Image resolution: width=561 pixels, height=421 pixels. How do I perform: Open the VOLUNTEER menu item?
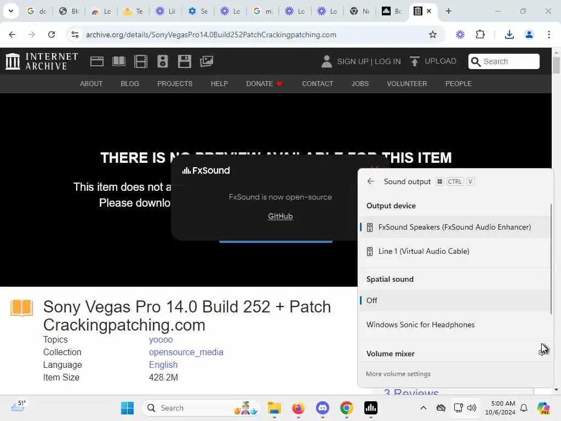407,84
